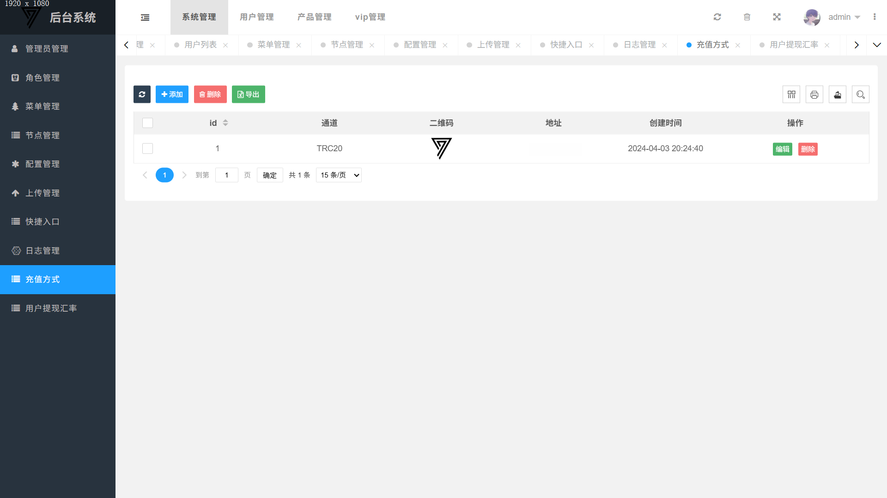Open the column filter grid icon
887x498 pixels.
coord(791,95)
